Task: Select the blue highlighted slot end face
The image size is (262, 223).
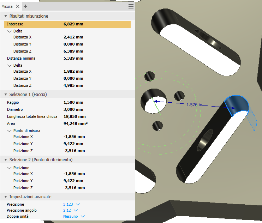Action: click(237, 105)
